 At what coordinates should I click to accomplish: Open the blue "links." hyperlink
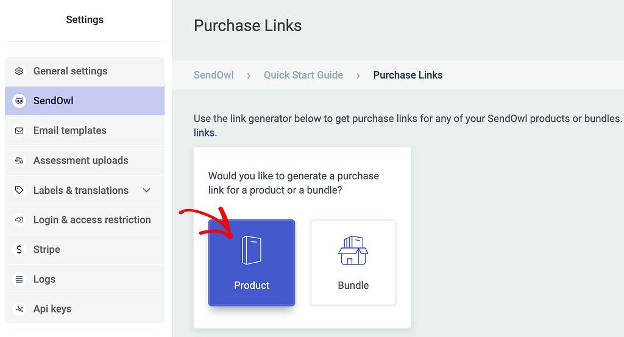coord(205,132)
